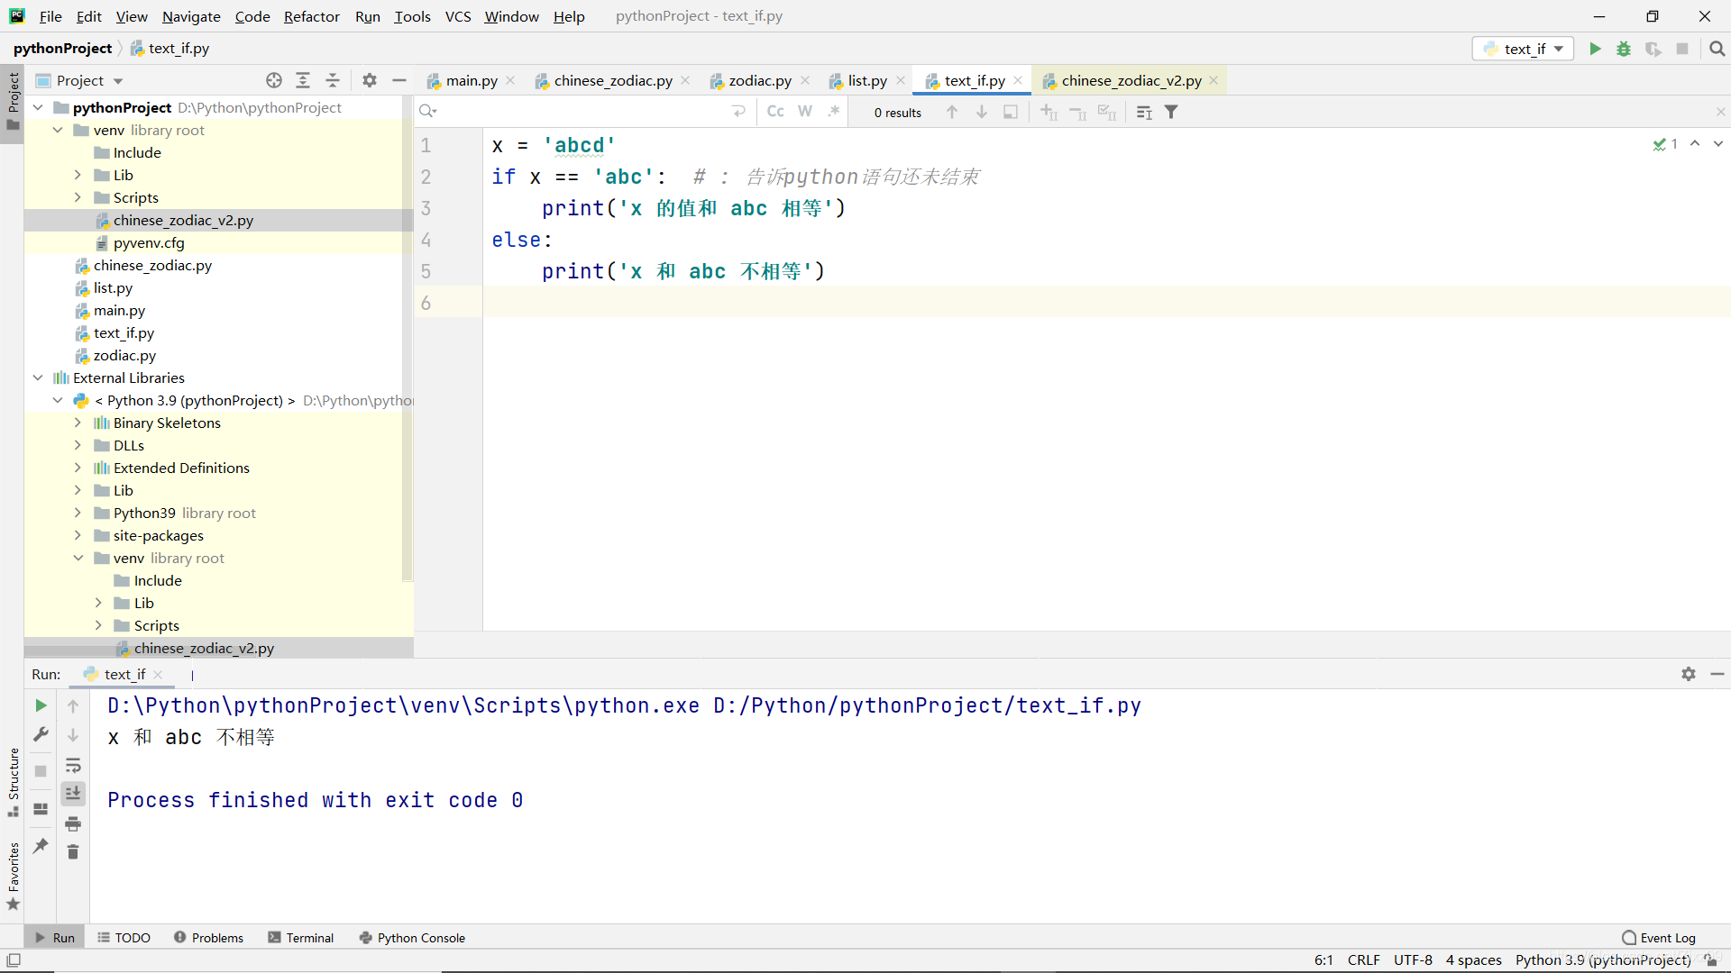Screen dimensions: 1731x973
Task: Add selection for next occurrence icon
Action: pyautogui.click(x=1049, y=112)
